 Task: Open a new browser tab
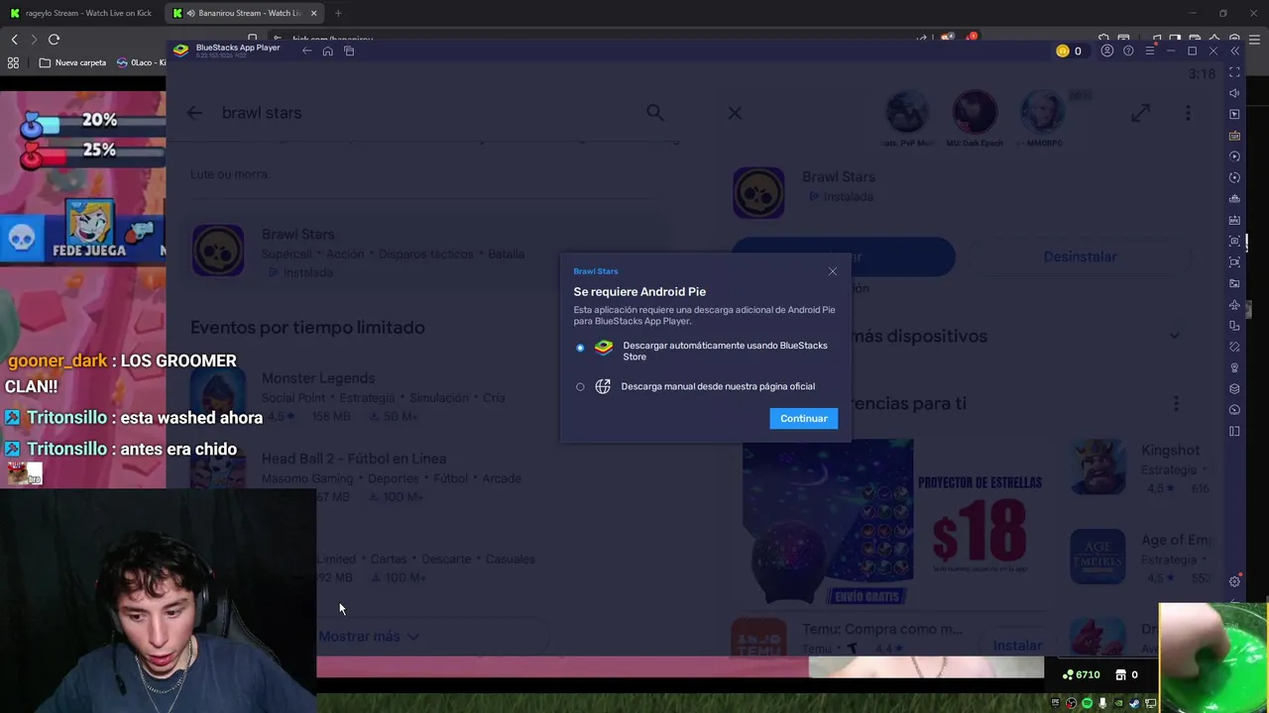point(338,13)
